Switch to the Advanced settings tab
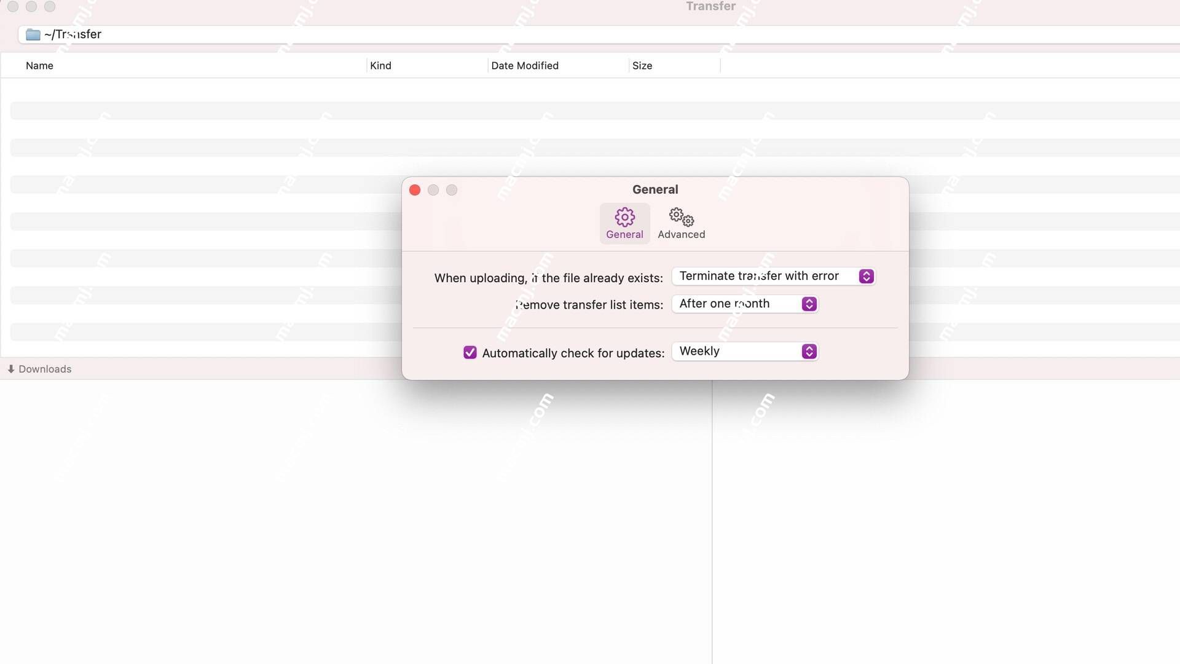 click(681, 223)
